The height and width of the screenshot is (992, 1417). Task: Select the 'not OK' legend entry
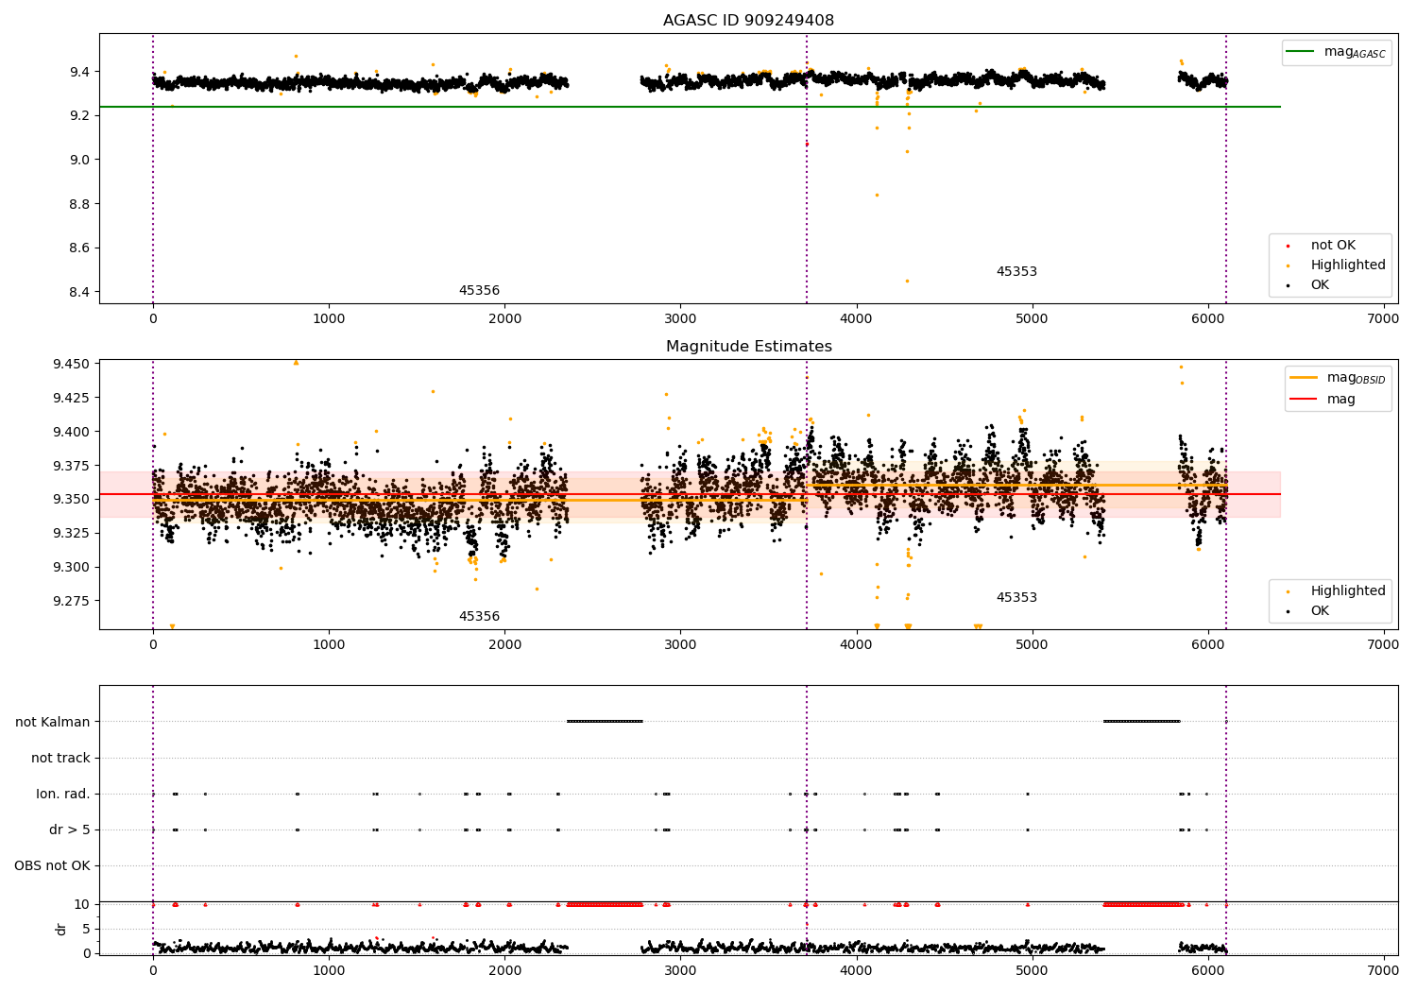(x=1333, y=246)
